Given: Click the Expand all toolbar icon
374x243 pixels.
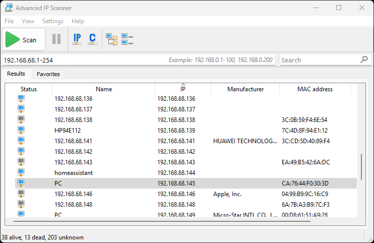Looking at the screenshot, I should pyautogui.click(x=111, y=39).
